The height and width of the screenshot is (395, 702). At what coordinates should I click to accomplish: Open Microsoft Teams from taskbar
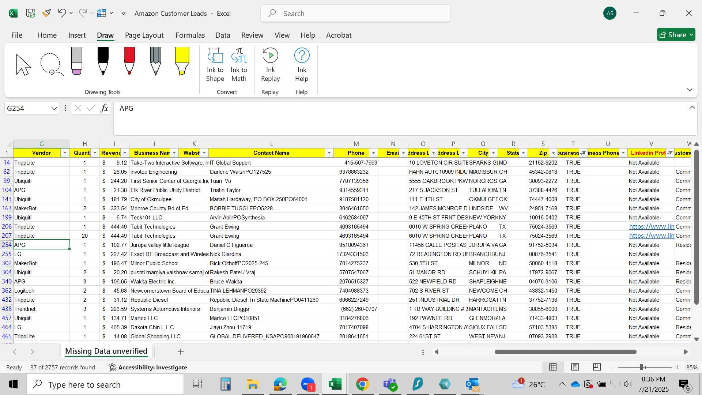pyautogui.click(x=390, y=384)
